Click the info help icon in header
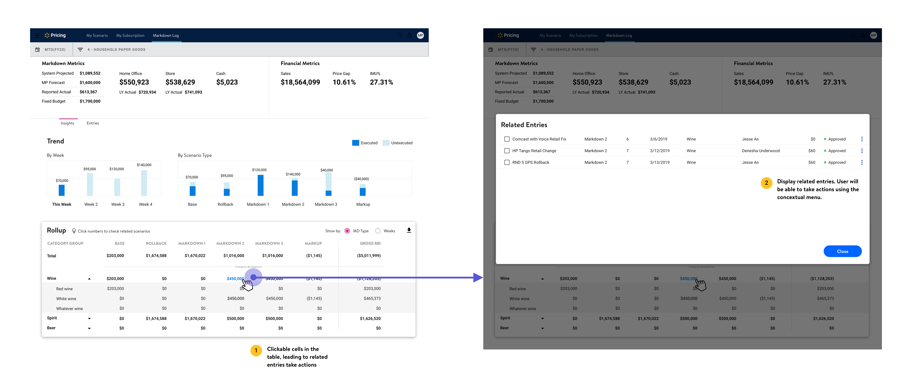 (x=400, y=36)
